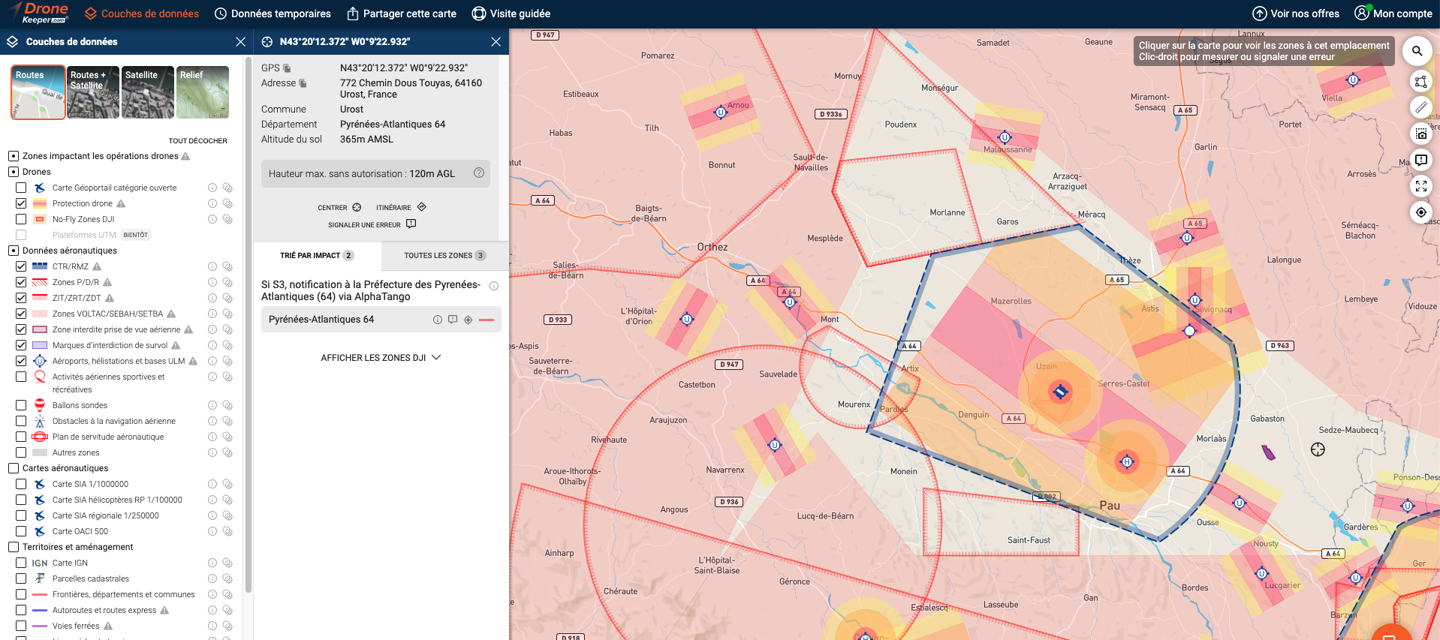1440x640 pixels.
Task: Enable Ballons sondes layer
Action: pyautogui.click(x=21, y=405)
